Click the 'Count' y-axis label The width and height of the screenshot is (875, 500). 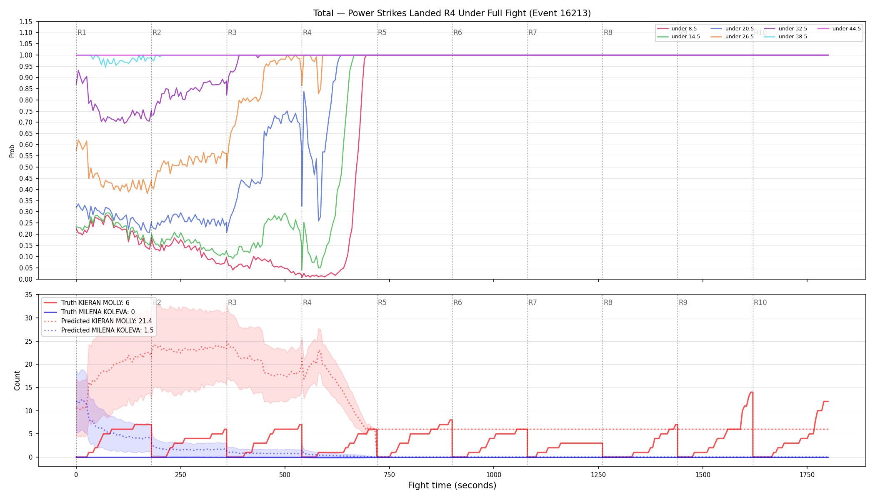point(17,380)
